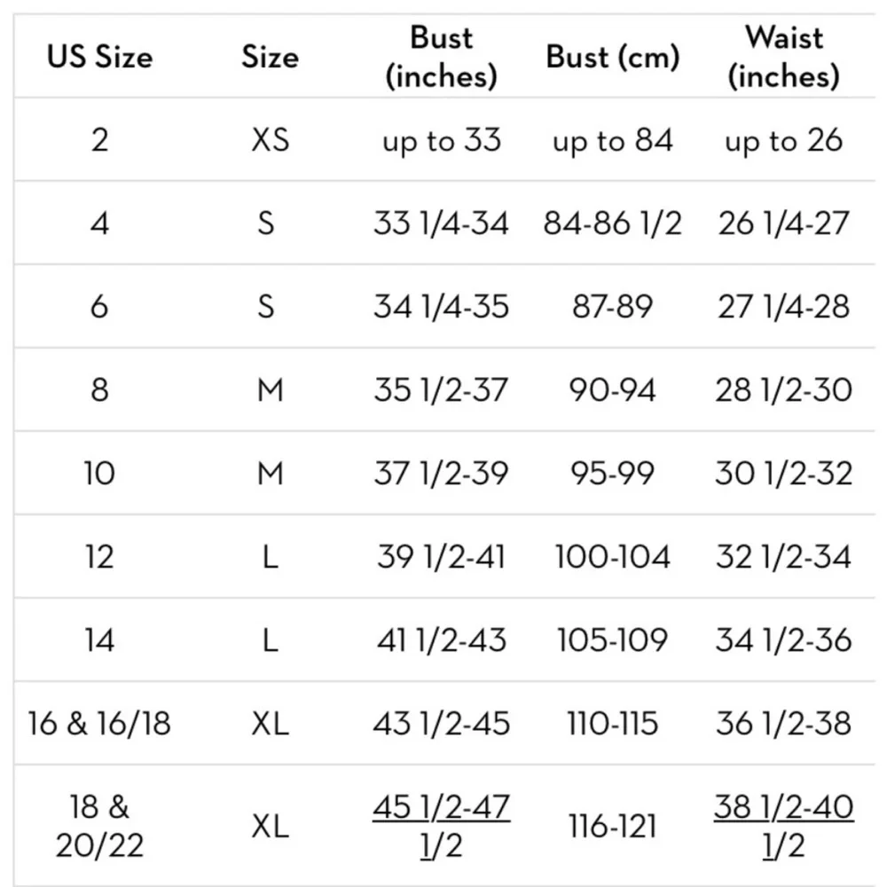The image size is (887, 887).
Task: Click the US Size column header
Action: point(99,58)
